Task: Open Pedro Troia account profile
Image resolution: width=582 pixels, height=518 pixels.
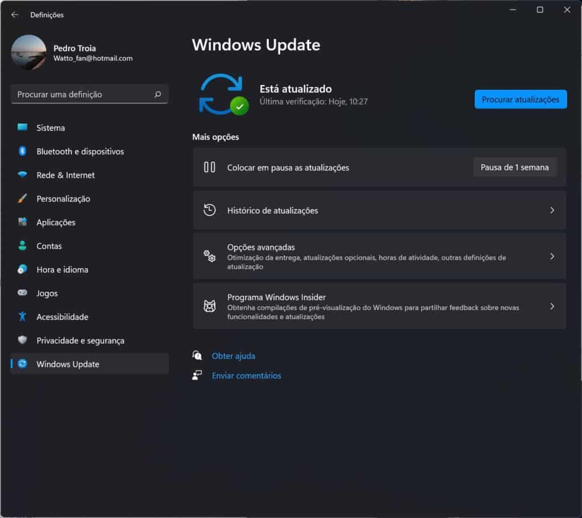Action: (x=74, y=53)
